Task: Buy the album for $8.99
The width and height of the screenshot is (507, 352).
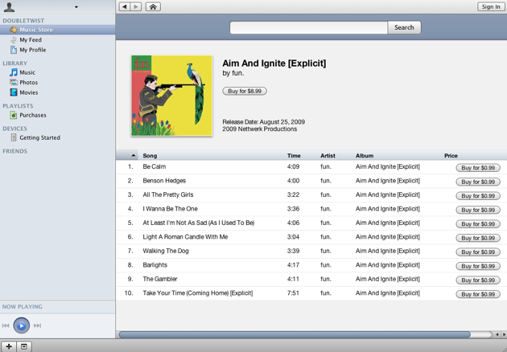Action: click(245, 91)
